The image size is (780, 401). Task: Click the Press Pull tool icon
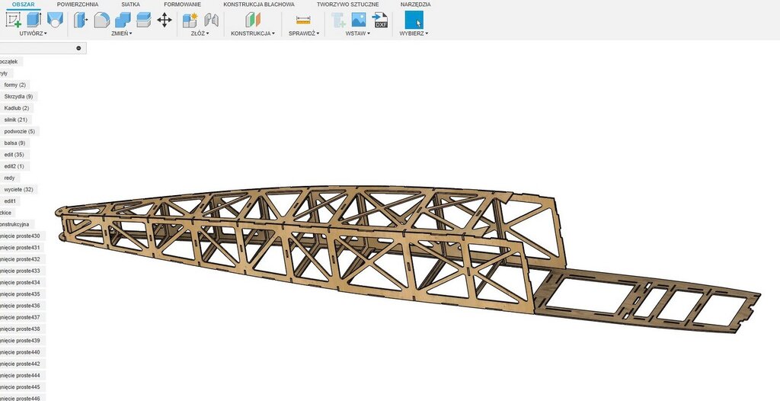click(x=81, y=20)
